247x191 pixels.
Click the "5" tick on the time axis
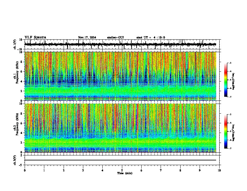coord(122,170)
